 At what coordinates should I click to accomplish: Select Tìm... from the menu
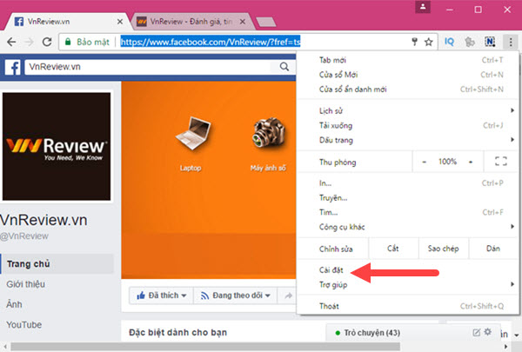(x=407, y=212)
